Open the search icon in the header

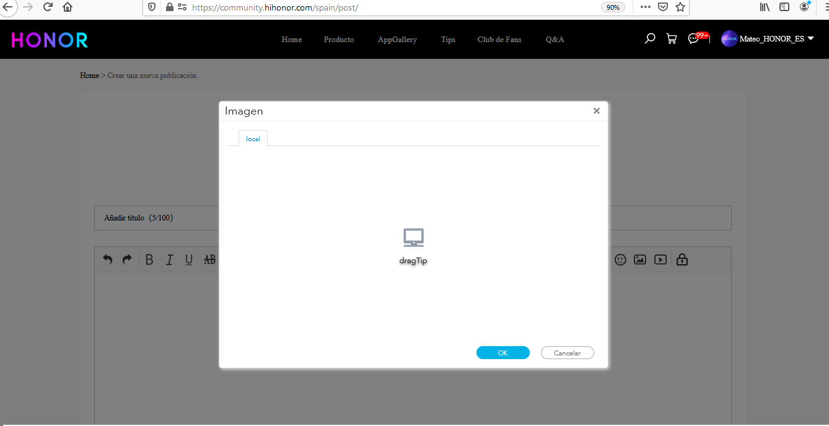(649, 38)
